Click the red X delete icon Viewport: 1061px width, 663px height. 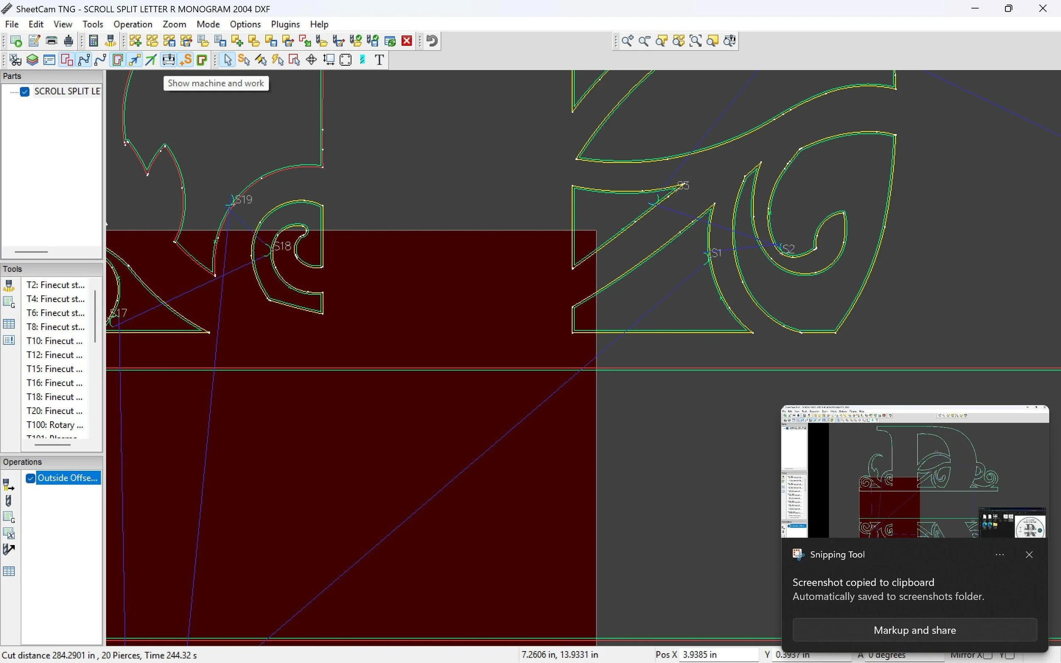[407, 41]
